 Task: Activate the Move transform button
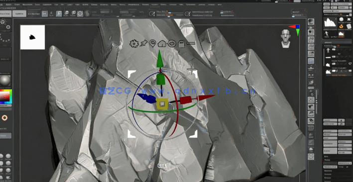[x=59, y=14]
